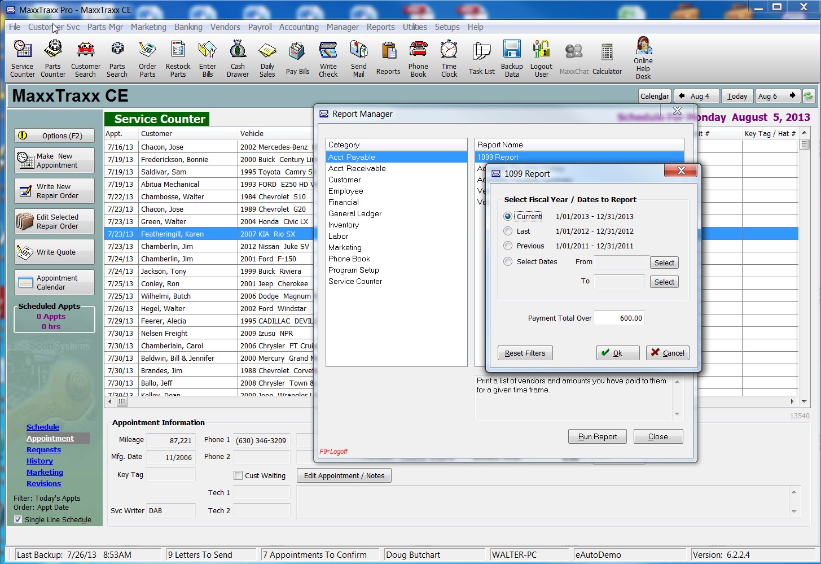This screenshot has width=821, height=564.
Task: Open the Requests sidebar link
Action: click(43, 449)
